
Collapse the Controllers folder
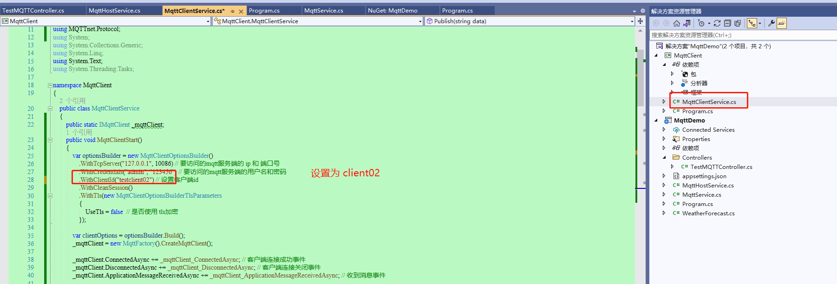[664, 157]
